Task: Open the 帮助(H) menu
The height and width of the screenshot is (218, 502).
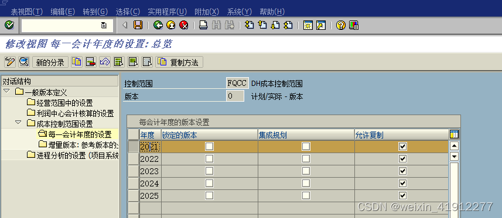Action: pyautogui.click(x=272, y=12)
